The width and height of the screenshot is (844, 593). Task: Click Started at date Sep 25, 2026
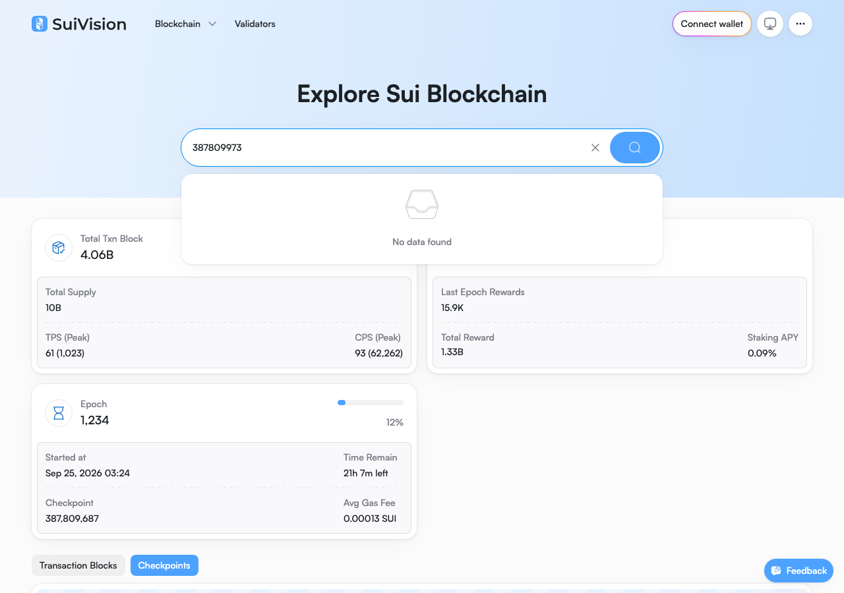pos(88,473)
